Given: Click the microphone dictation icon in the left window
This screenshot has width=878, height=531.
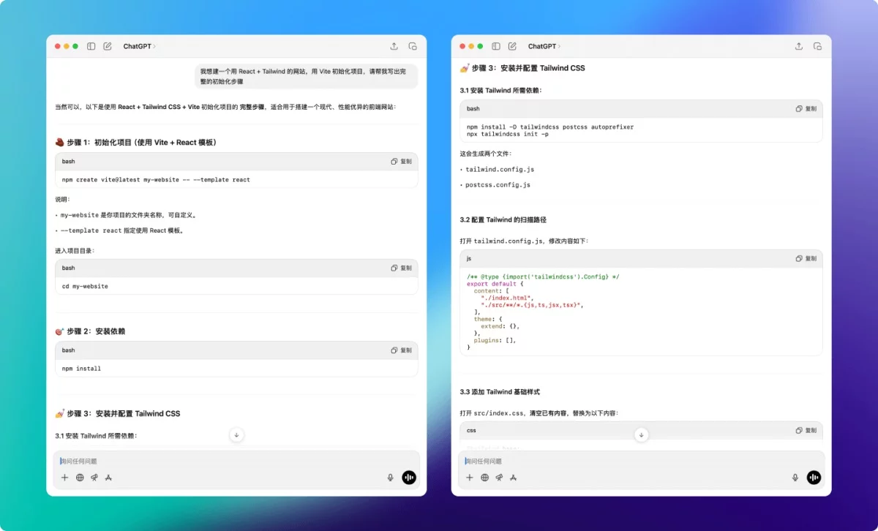Looking at the screenshot, I should click(x=390, y=478).
